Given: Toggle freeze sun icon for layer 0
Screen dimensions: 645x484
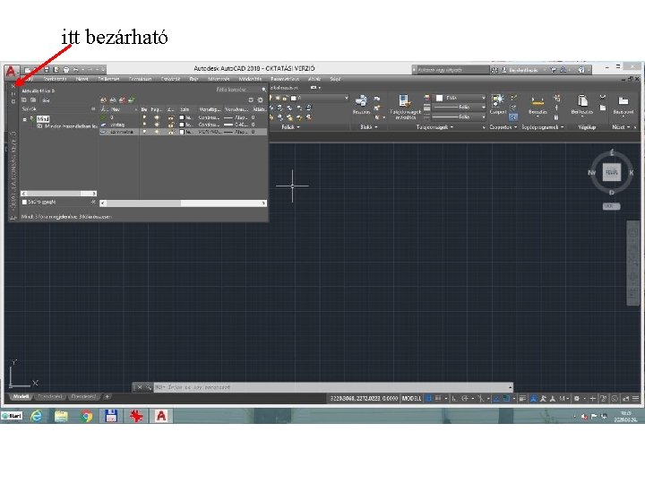Looking at the screenshot, I should [x=157, y=117].
